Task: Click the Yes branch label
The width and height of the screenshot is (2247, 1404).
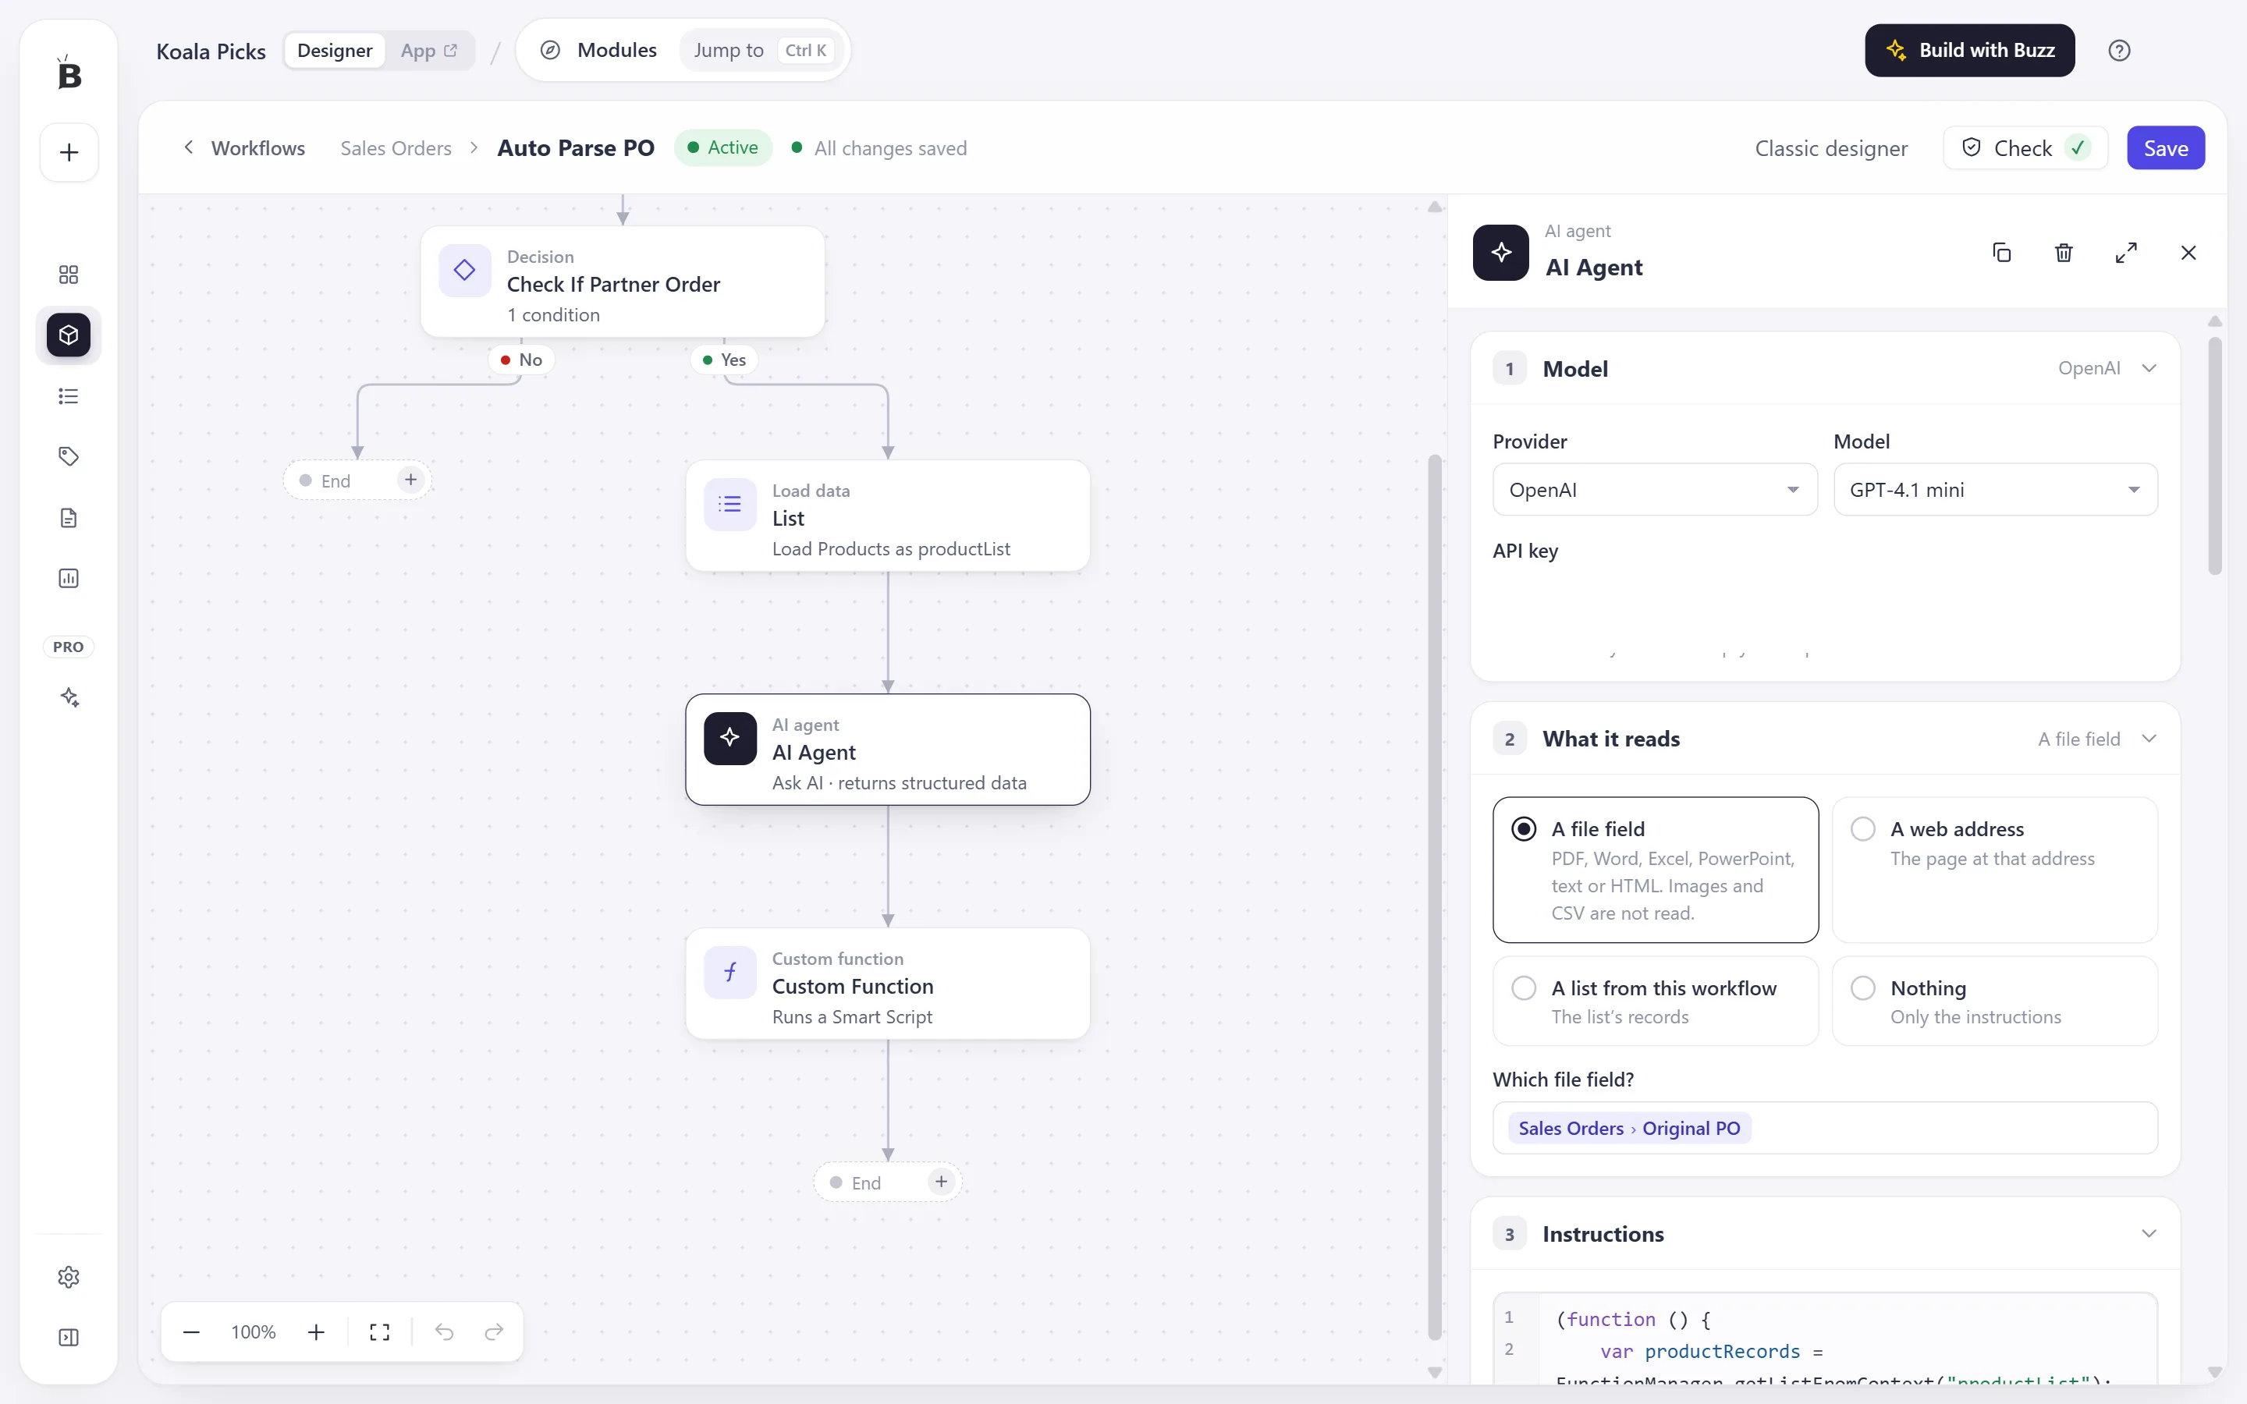Action: coord(724,360)
